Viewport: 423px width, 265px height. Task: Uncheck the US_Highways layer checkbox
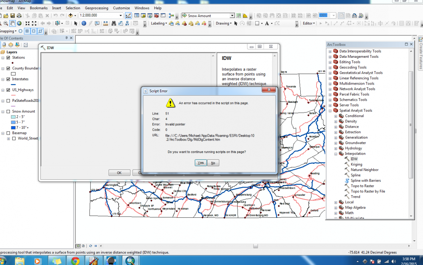tap(8, 90)
